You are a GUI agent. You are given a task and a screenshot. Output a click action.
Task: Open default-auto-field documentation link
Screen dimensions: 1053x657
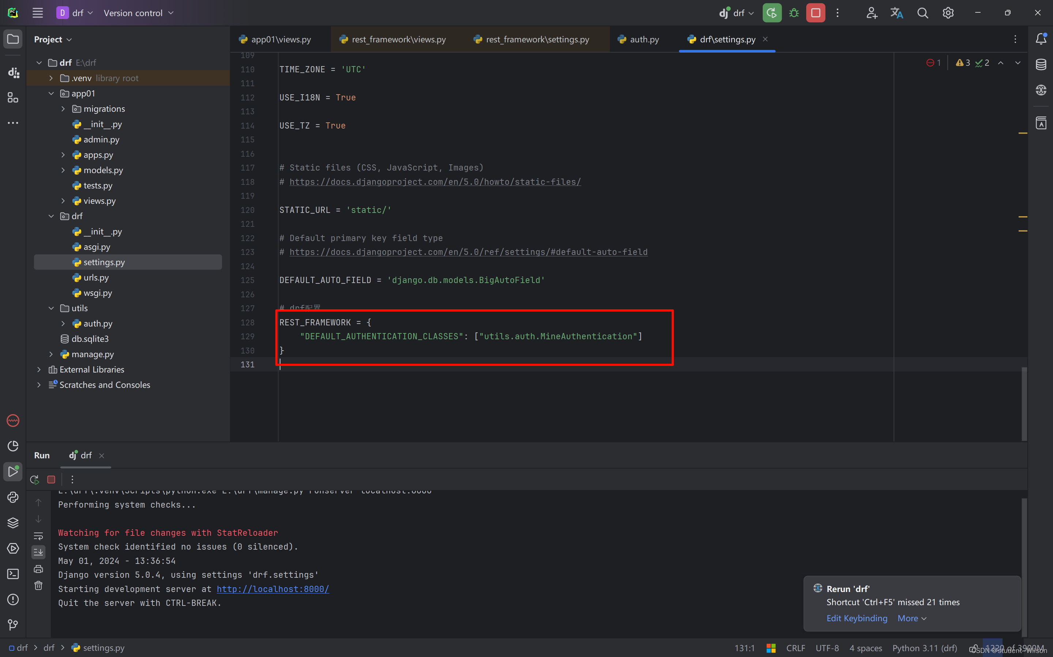click(x=468, y=252)
